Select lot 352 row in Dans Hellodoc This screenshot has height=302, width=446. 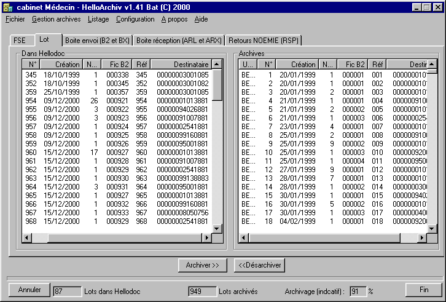click(x=117, y=84)
